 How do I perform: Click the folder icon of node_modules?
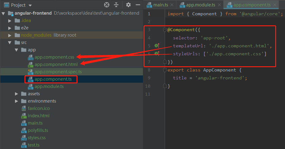[17, 35]
